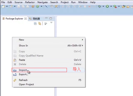The height and width of the screenshot is (96, 133).
Task: Open the External Tools dropdown arrow
Action: coord(119,6)
